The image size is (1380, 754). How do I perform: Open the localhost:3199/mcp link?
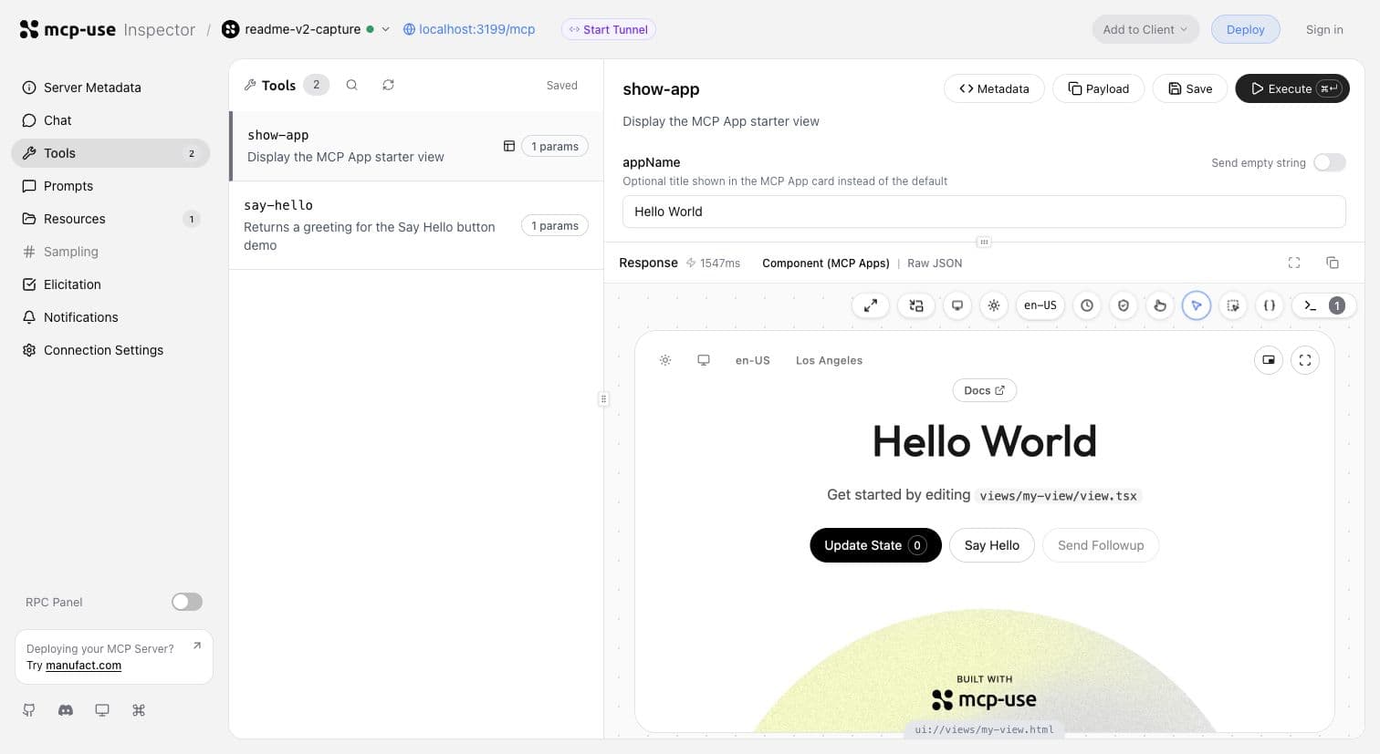pyautogui.click(x=469, y=29)
